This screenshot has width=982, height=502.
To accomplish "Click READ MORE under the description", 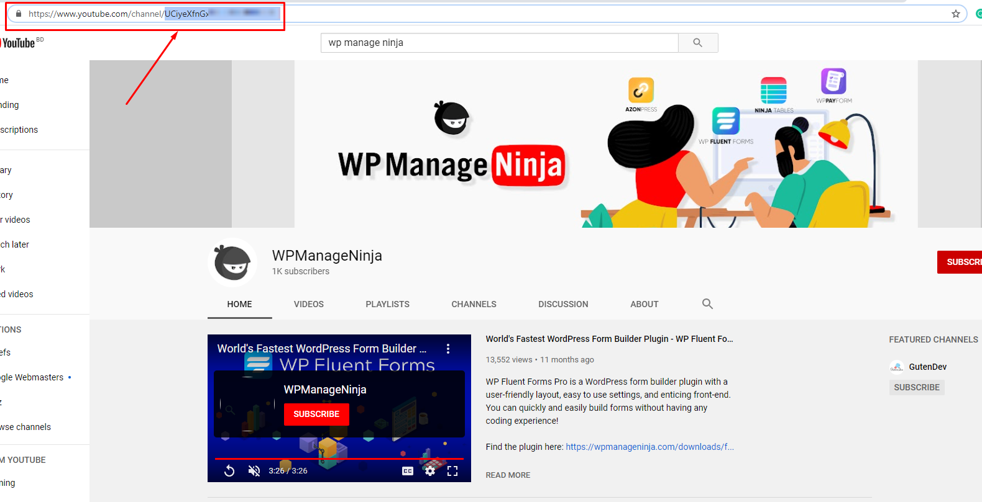I will pyautogui.click(x=508, y=475).
